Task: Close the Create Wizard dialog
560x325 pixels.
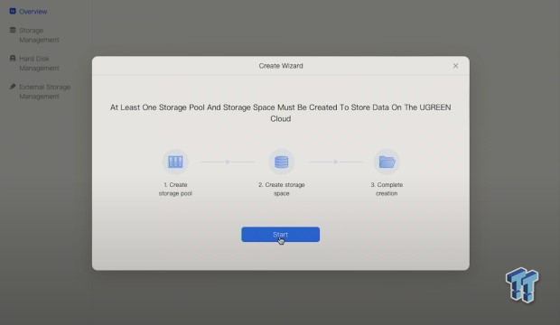Action: (455, 66)
